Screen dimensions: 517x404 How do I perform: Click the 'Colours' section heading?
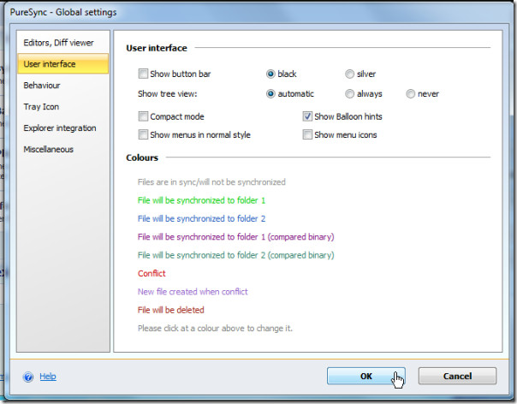point(142,157)
